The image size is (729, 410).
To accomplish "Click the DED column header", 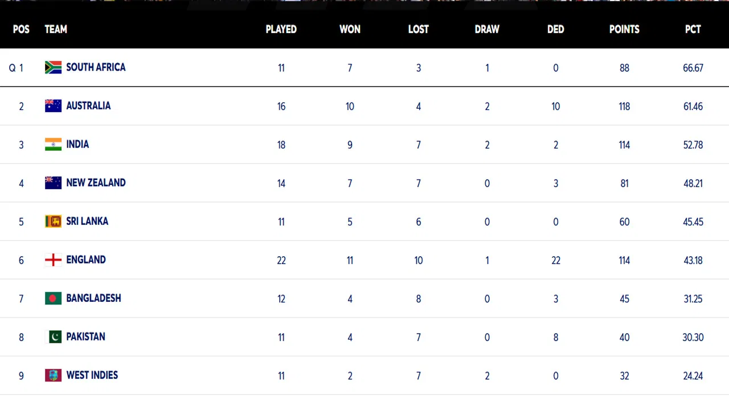I will 555,29.
